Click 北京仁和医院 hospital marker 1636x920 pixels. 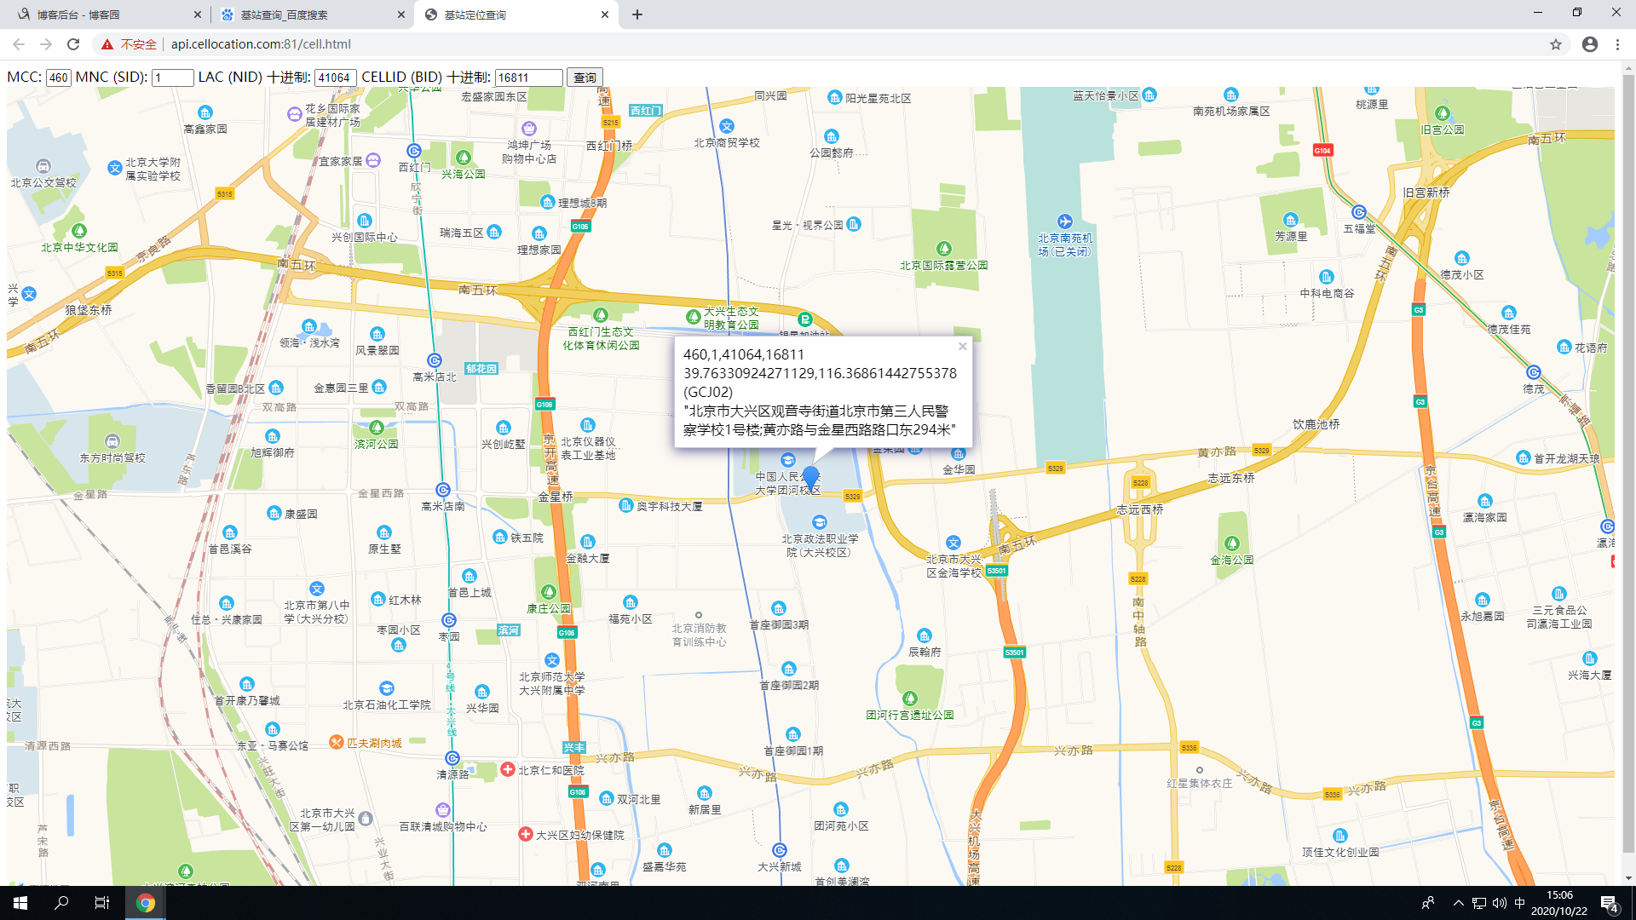pos(507,769)
